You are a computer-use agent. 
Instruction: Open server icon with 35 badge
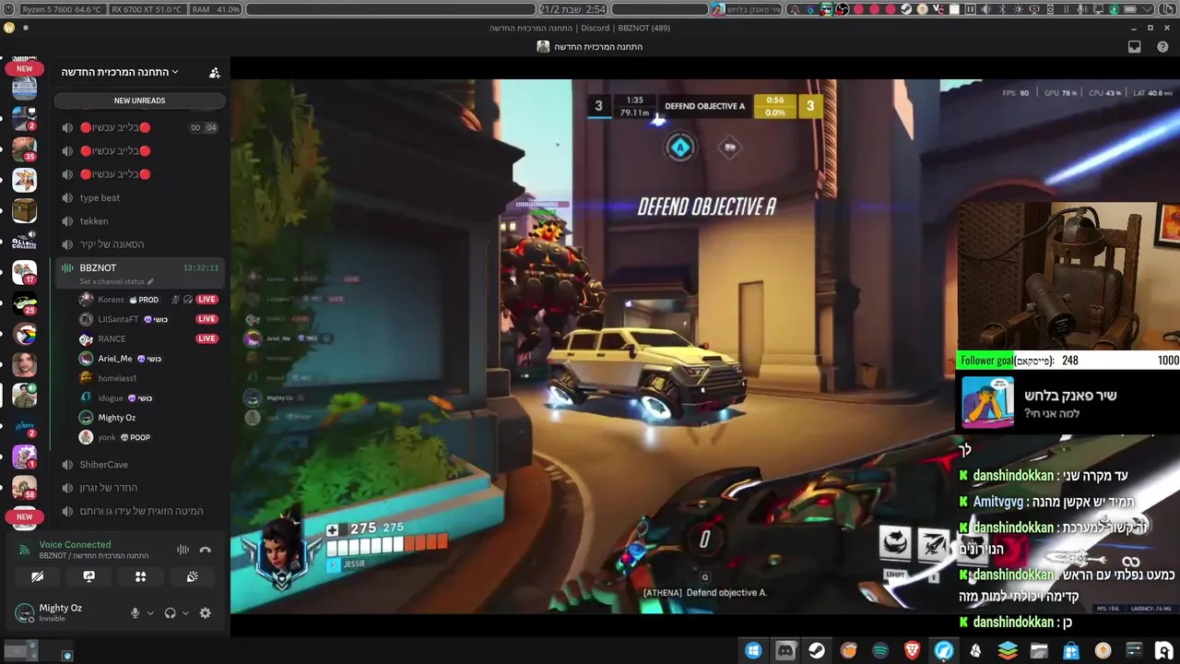click(x=25, y=148)
